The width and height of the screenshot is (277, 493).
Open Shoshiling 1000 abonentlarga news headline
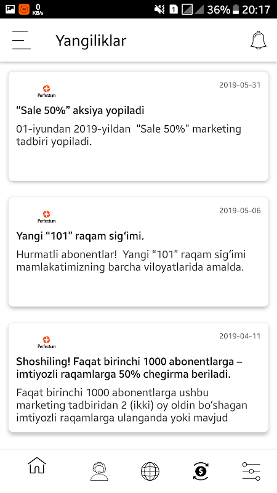(x=129, y=368)
